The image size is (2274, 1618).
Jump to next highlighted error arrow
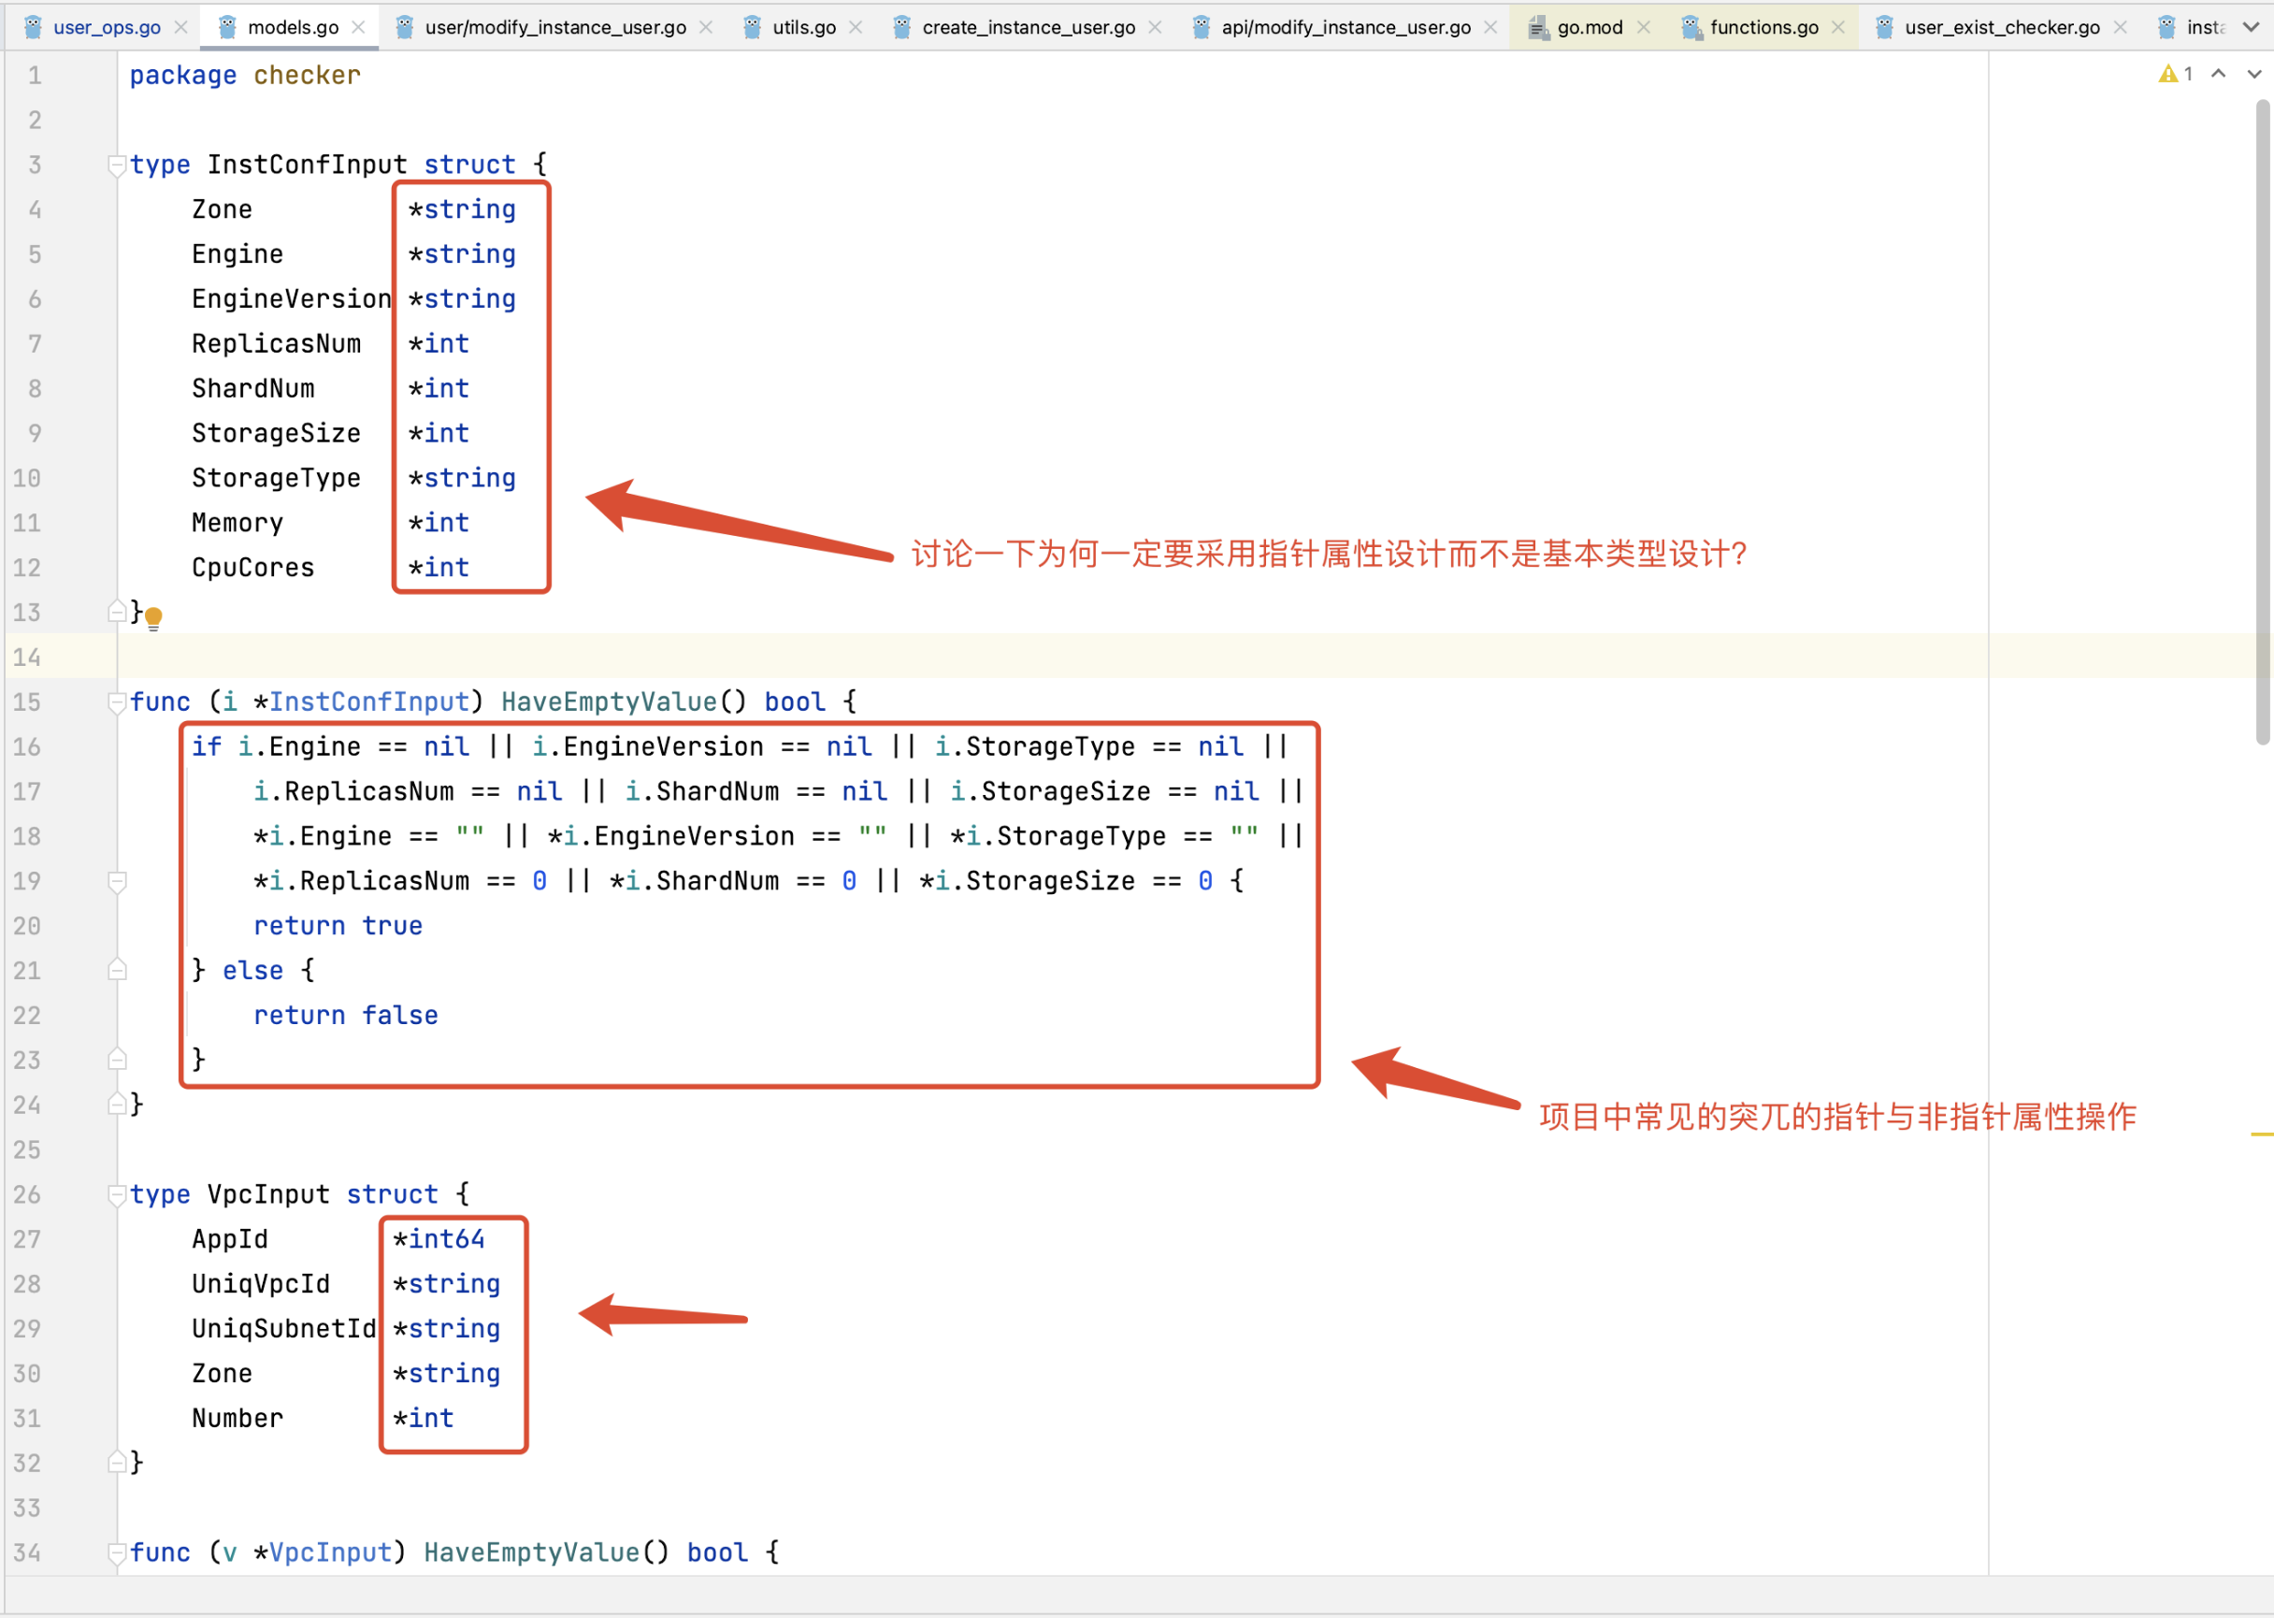click(2253, 75)
